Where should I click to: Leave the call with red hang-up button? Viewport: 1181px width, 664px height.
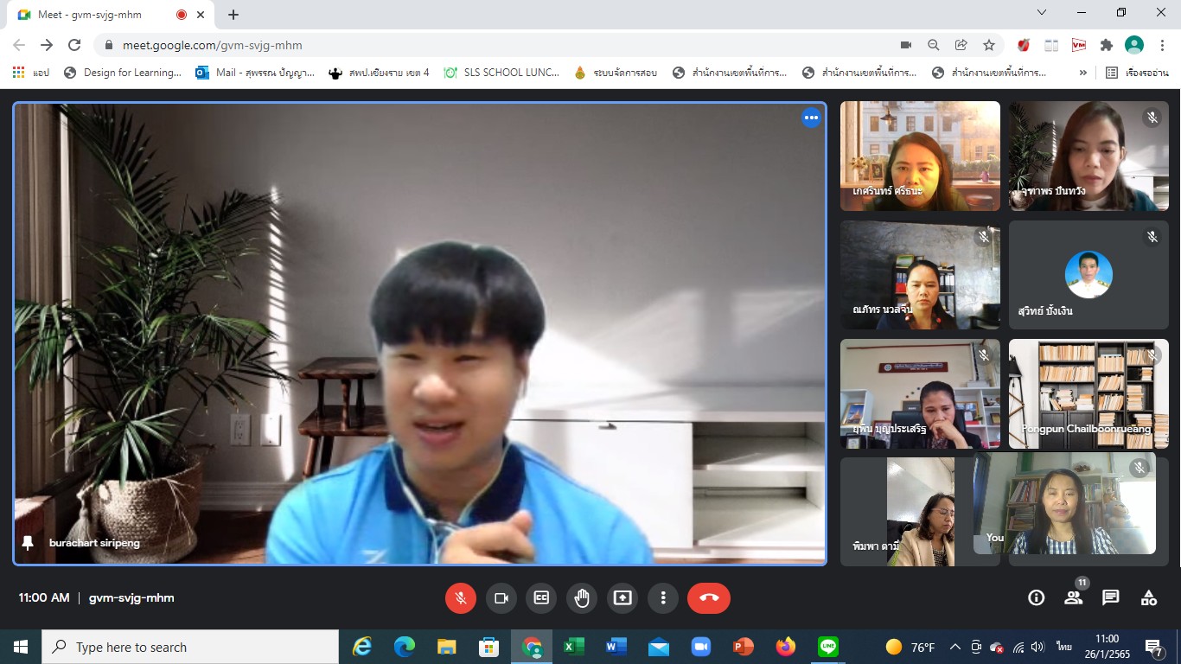[x=708, y=597]
